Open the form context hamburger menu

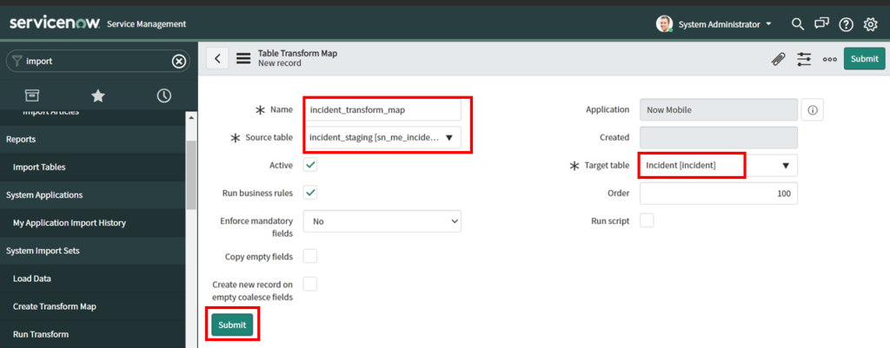(243, 59)
